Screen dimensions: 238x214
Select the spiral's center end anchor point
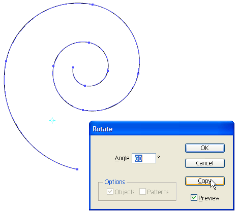click(x=73, y=67)
